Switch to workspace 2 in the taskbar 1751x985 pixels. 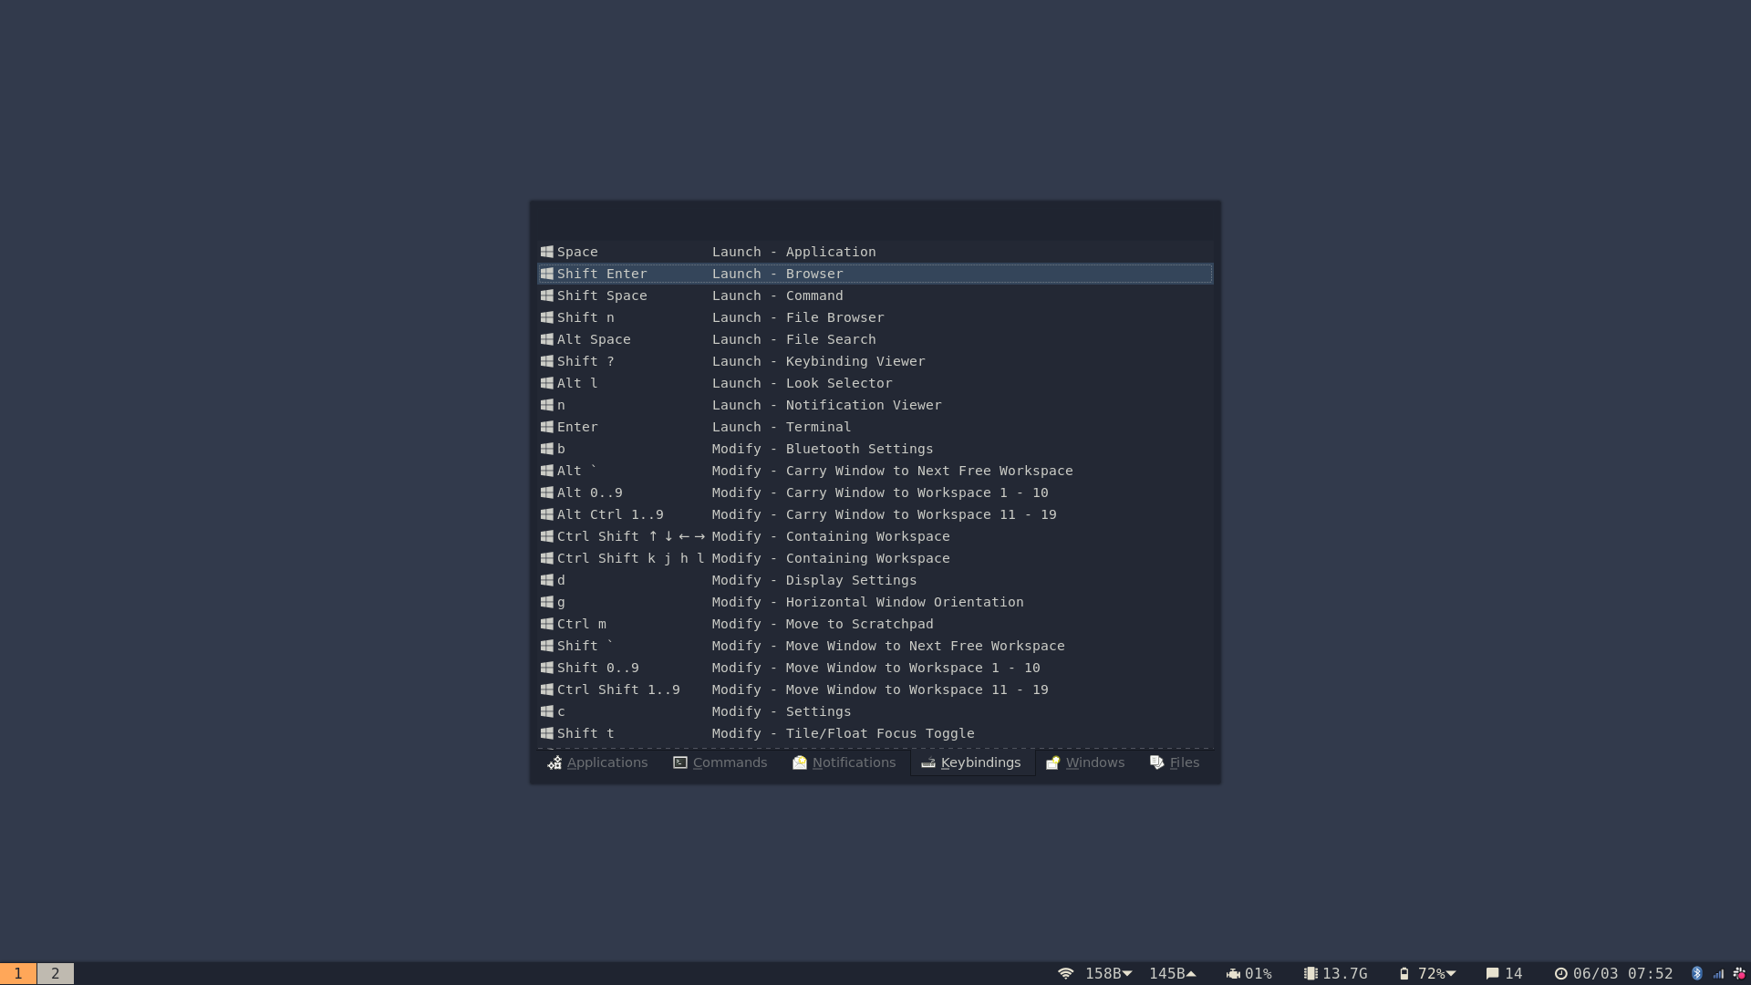54,973
